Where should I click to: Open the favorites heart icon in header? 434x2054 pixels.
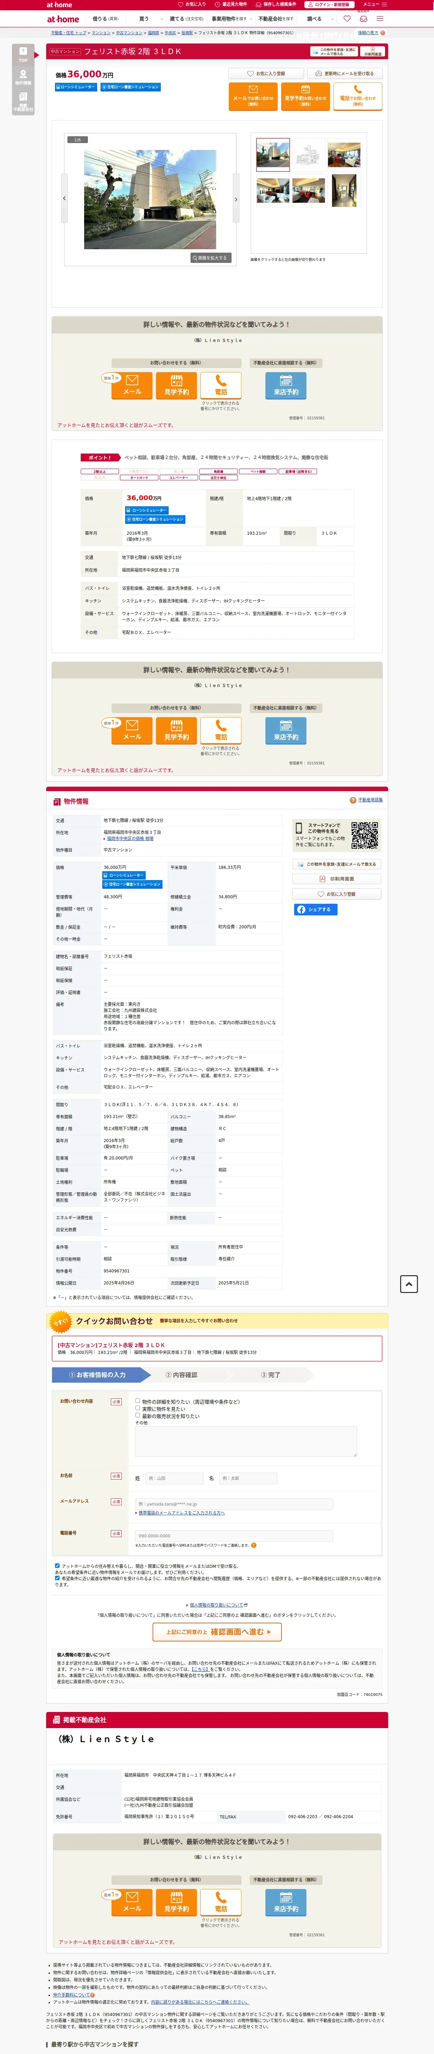(347, 19)
